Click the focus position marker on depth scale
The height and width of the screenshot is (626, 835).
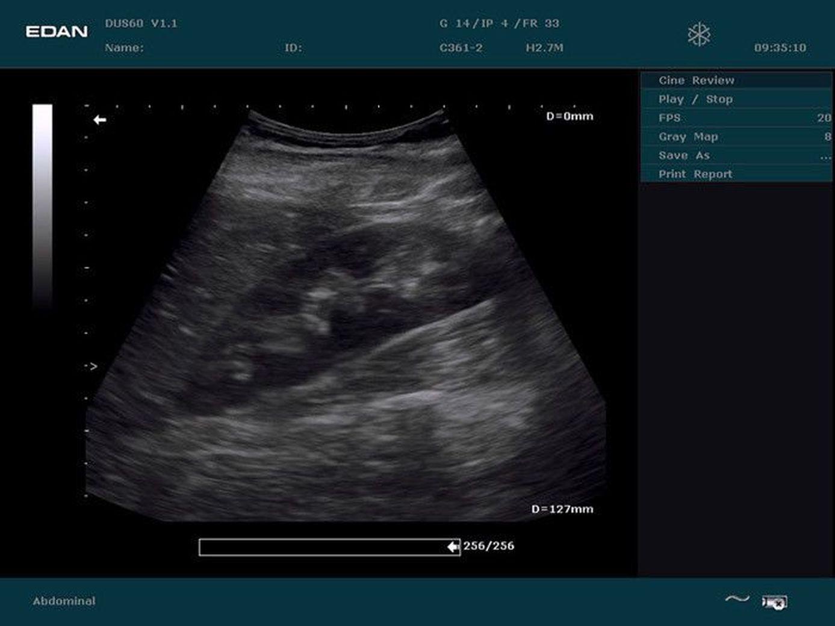[91, 366]
